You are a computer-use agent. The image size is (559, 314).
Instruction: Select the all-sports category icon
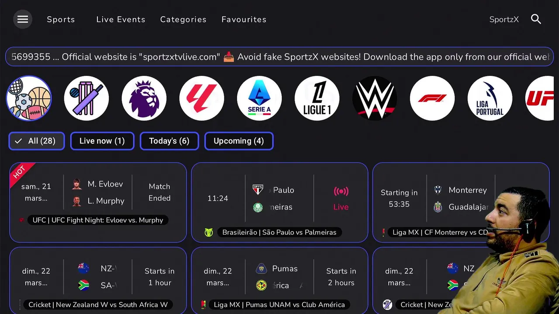tap(29, 99)
